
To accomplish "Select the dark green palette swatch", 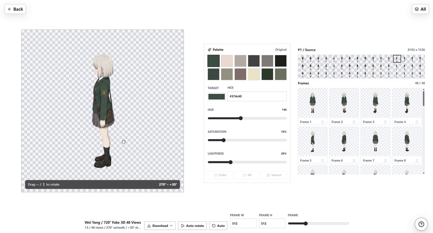I will coord(214,61).
